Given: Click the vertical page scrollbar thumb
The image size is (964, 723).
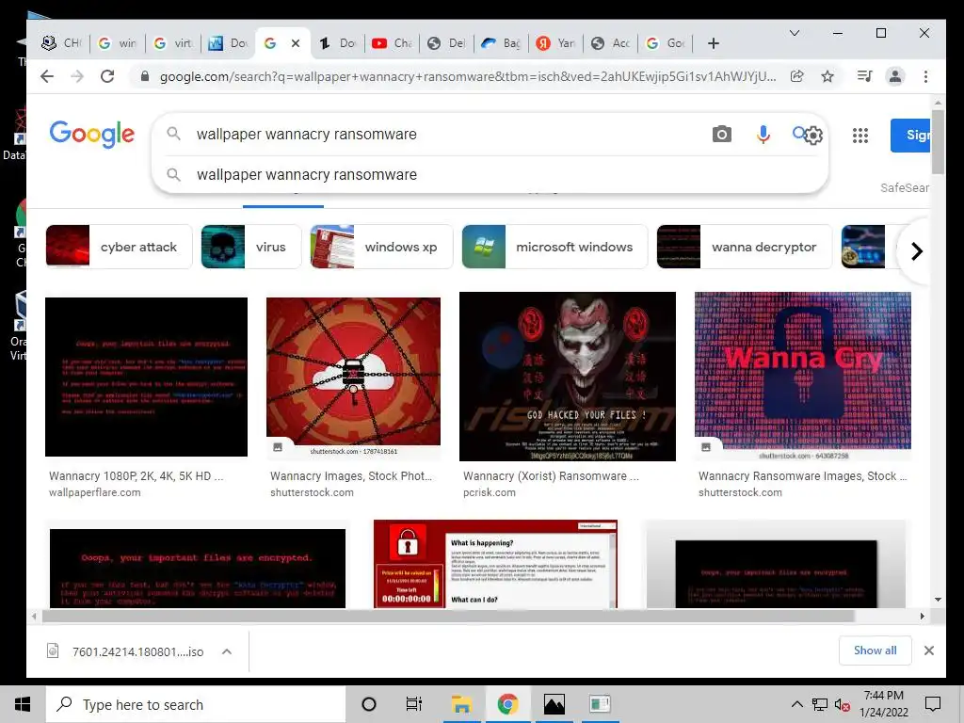Looking at the screenshot, I should pyautogui.click(x=938, y=142).
